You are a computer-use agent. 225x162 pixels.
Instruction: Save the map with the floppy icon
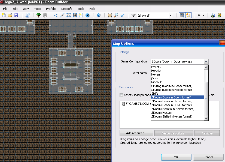[x=16, y=15]
